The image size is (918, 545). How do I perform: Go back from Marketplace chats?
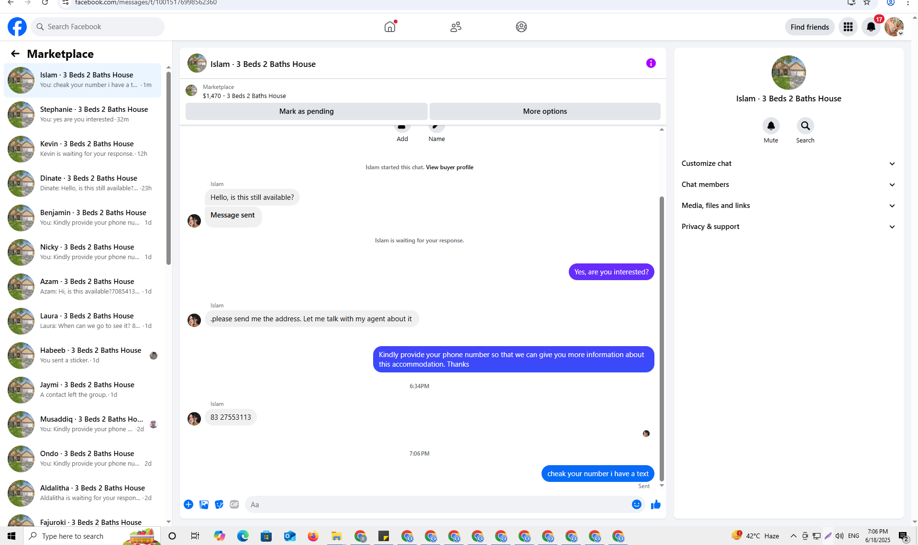pos(15,54)
